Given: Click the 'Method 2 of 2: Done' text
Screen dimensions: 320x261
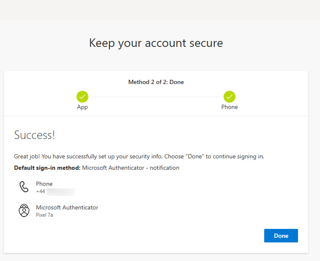Looking at the screenshot, I should click(156, 82).
